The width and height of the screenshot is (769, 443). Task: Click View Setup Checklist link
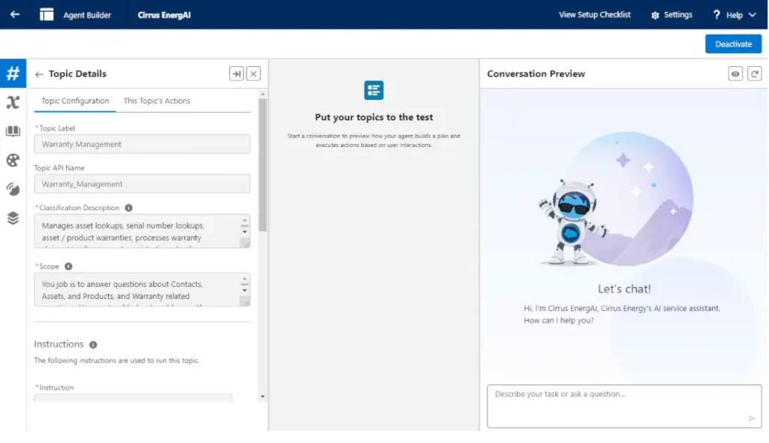click(x=595, y=15)
